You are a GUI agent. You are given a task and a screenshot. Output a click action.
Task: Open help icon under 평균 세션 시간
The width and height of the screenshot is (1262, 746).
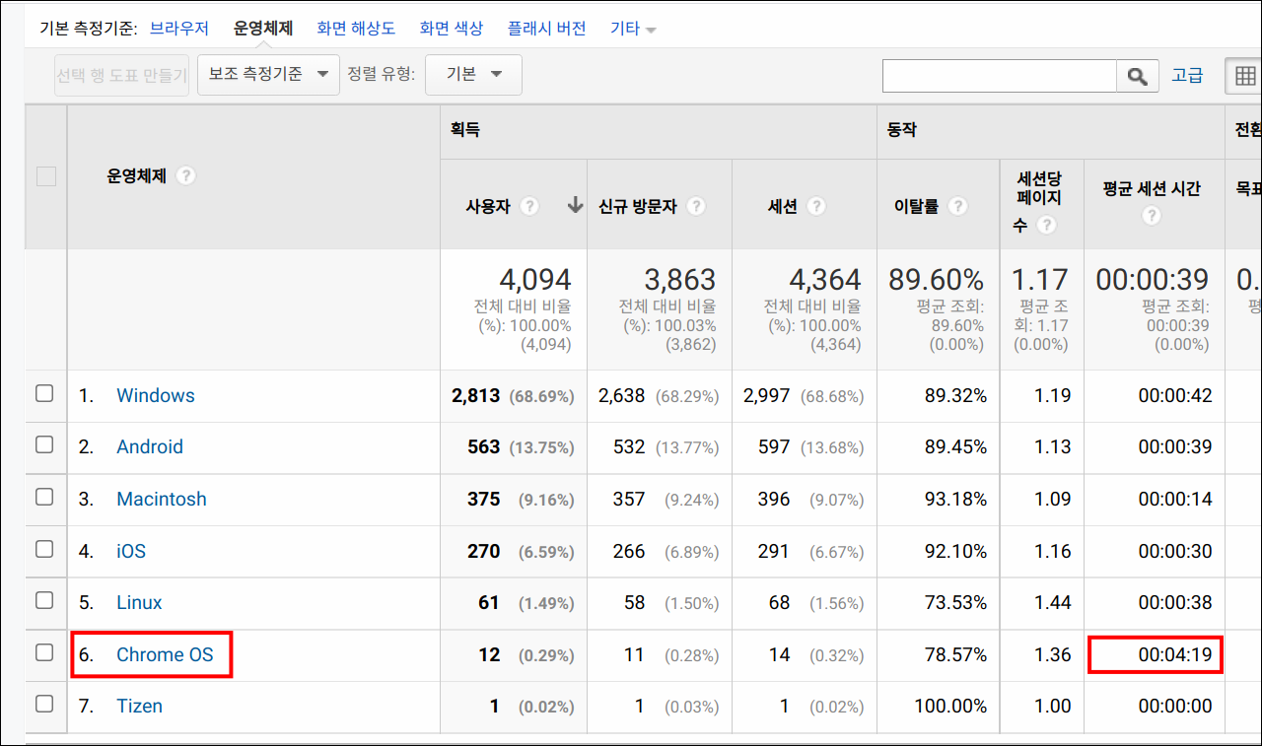[x=1152, y=217]
